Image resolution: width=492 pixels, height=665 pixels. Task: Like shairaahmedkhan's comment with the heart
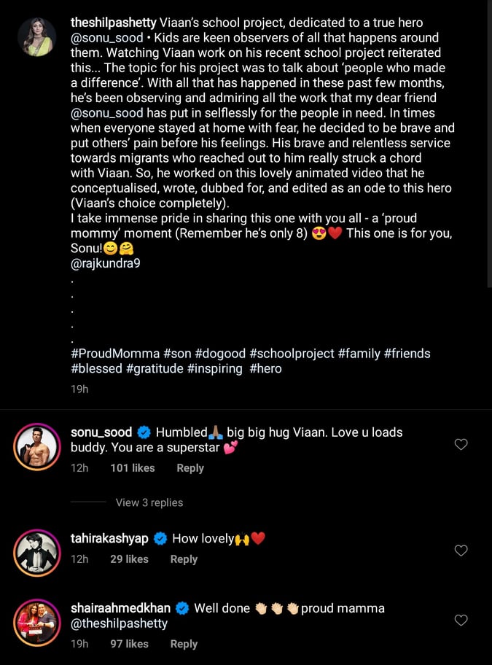[461, 621]
